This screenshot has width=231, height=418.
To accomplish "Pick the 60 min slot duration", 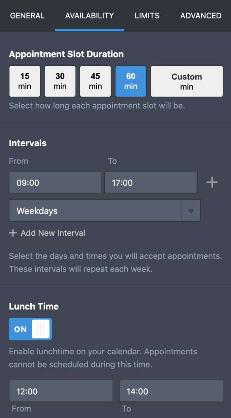I will tap(131, 81).
